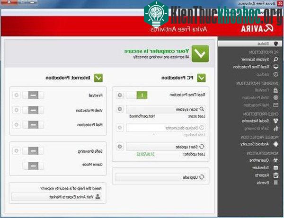Screen dimensions: 284x218
Task: Click Visit Avira Experts Market button
Action: point(56,197)
